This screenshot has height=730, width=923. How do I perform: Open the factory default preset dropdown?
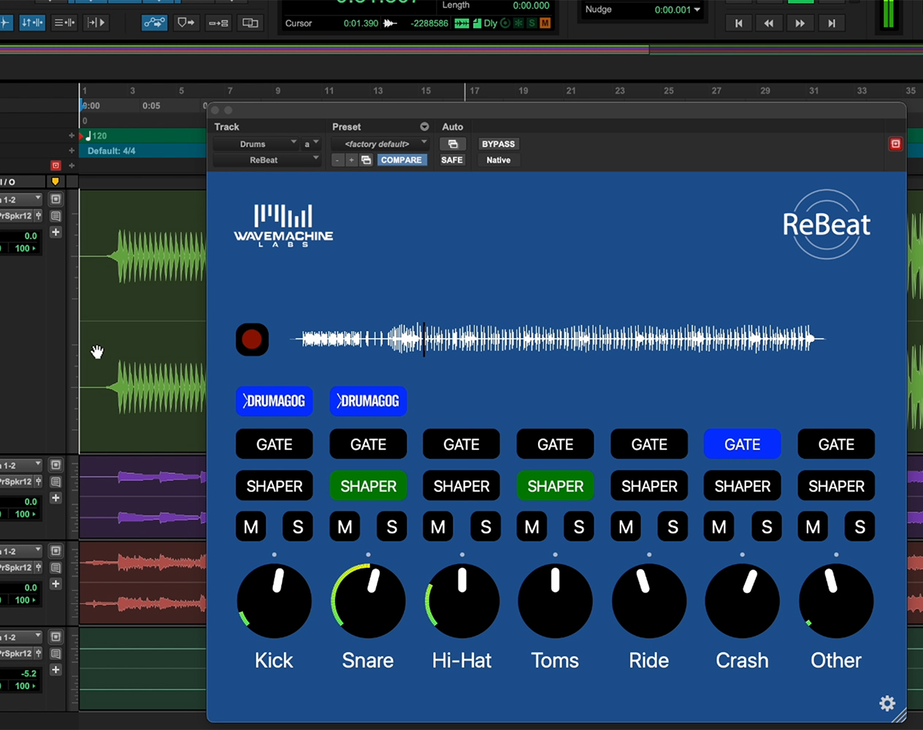click(380, 144)
